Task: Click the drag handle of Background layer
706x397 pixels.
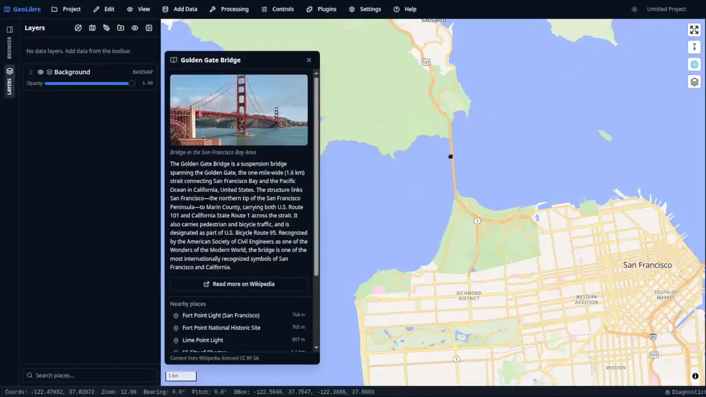Action: pyautogui.click(x=31, y=72)
